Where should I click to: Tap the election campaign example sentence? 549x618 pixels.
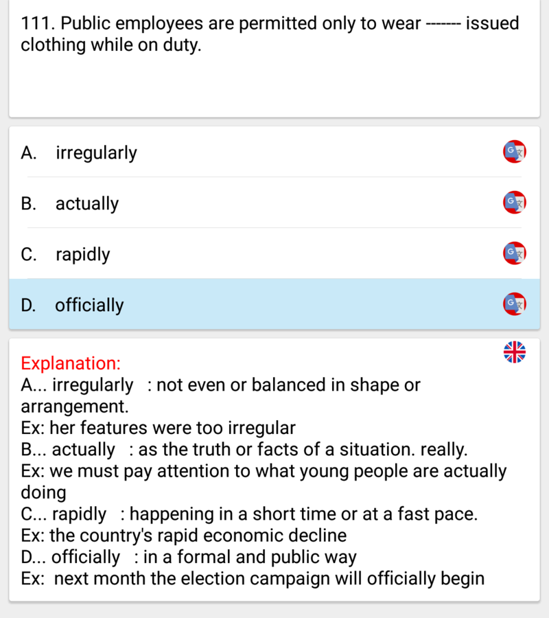(x=253, y=579)
